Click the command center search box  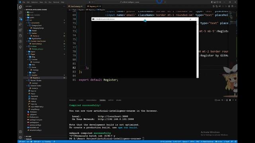point(130,2)
